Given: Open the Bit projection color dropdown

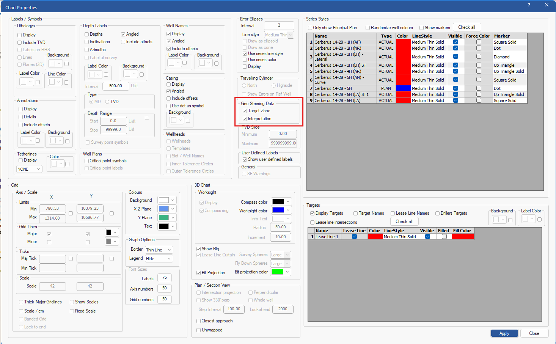Looking at the screenshot, I should pyautogui.click(x=287, y=272).
